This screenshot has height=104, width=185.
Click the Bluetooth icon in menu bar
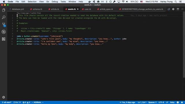tap(107, 2)
